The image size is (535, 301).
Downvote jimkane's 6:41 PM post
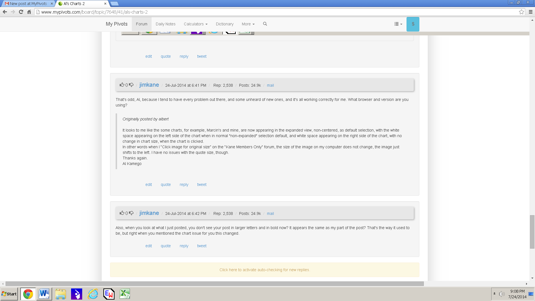[131, 85]
